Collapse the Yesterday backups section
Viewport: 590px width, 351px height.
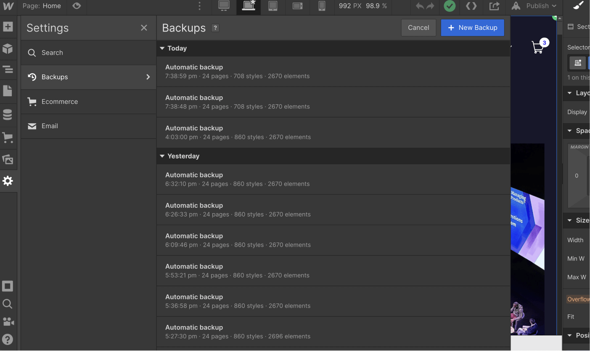tap(162, 156)
